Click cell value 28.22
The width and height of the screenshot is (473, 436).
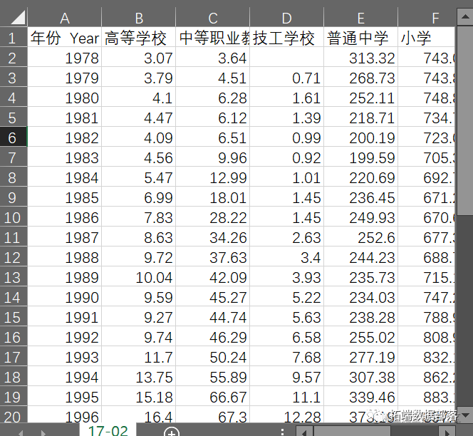pyautogui.click(x=213, y=217)
